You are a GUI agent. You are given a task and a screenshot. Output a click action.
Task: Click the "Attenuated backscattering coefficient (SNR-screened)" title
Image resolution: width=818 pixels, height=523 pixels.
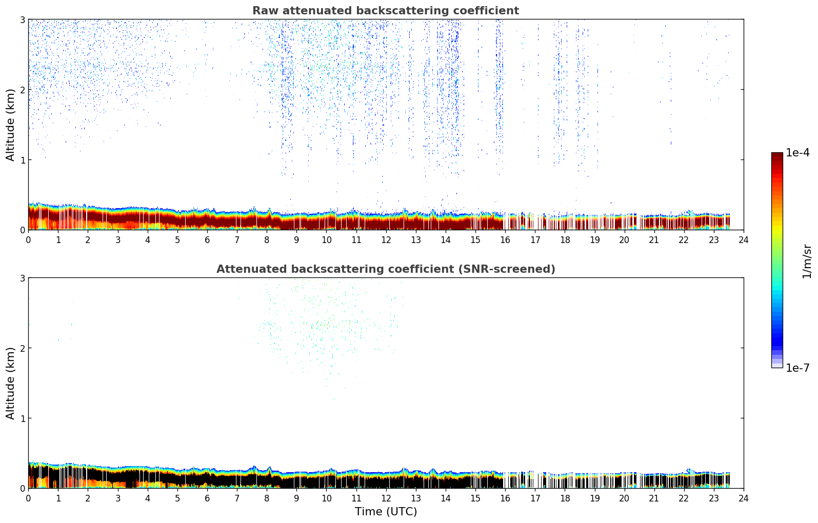[385, 269]
